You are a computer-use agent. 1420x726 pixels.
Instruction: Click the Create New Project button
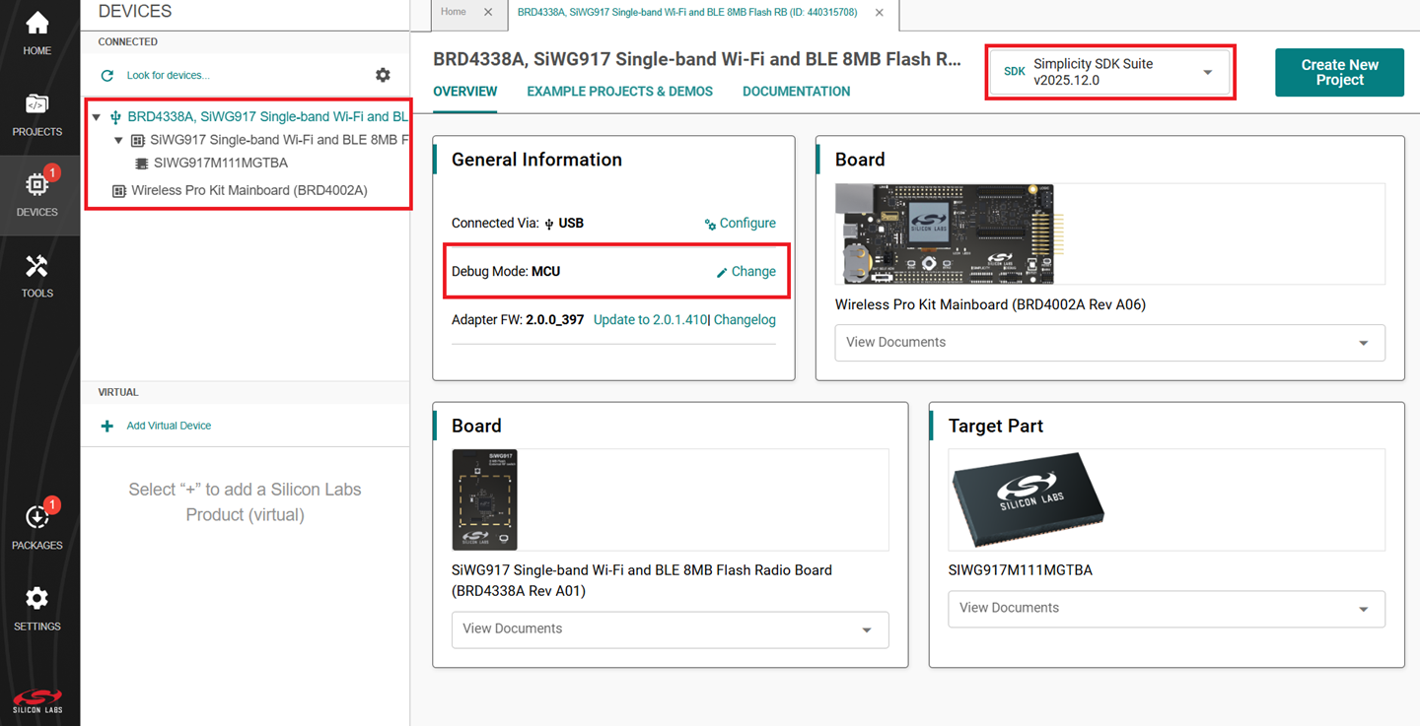(x=1339, y=72)
